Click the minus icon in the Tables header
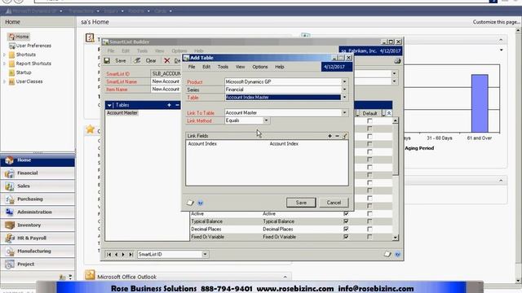Viewport: 522px width, 293px height. pos(177,105)
